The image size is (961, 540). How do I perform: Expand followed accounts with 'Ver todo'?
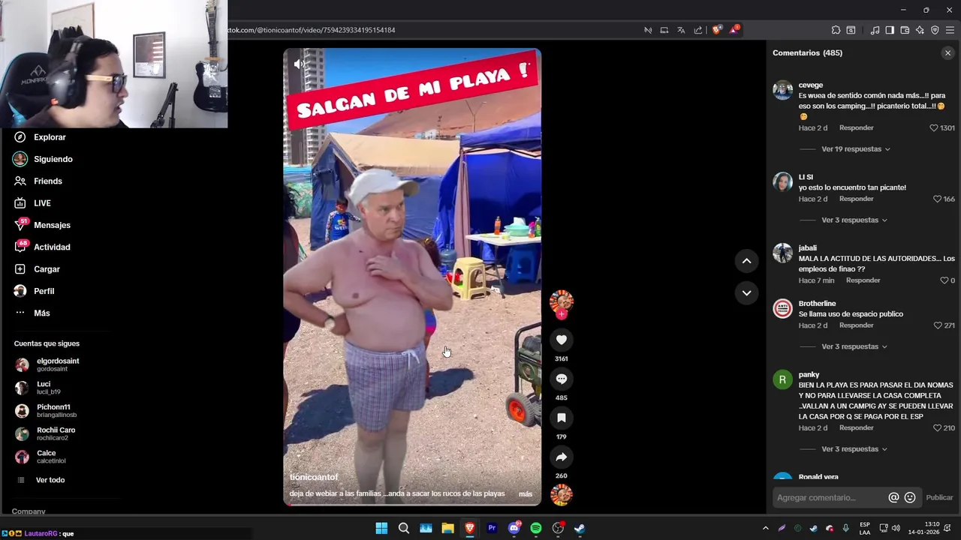pyautogui.click(x=50, y=480)
